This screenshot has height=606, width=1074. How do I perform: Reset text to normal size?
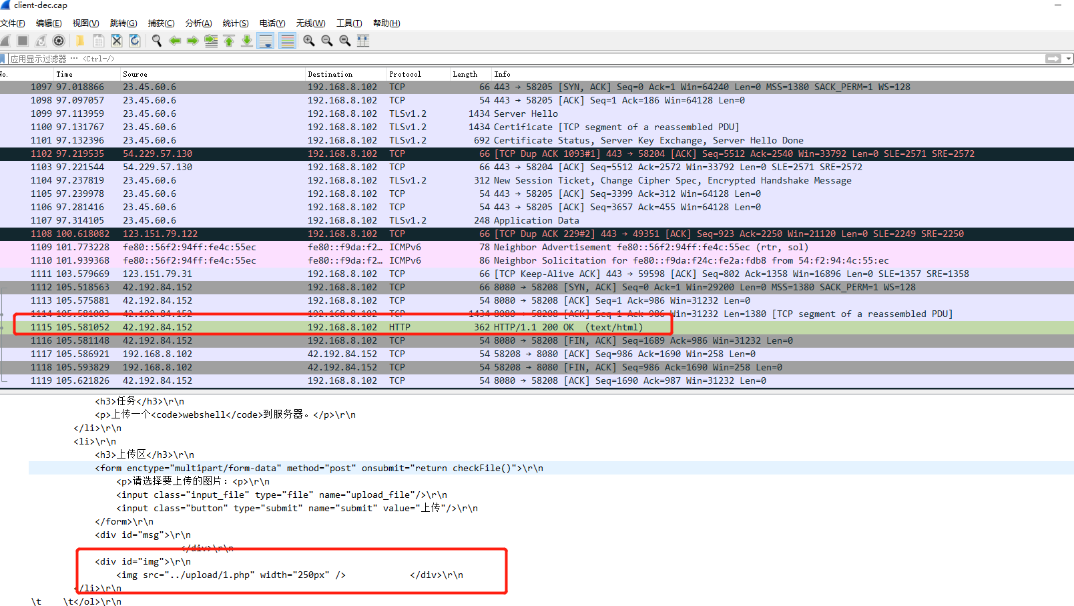(345, 41)
